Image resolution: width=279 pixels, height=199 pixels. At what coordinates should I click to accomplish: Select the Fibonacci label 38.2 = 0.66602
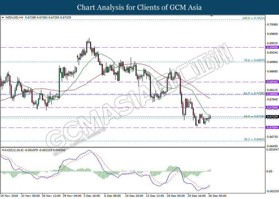(x=254, y=139)
